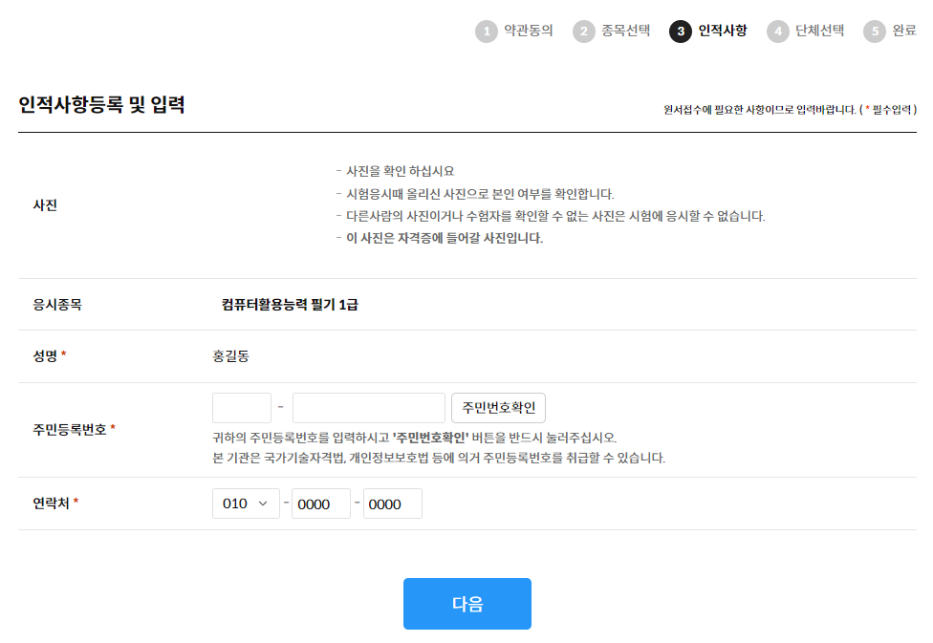
Task: Focus the first 주민등록번호 input box
Action: (x=242, y=408)
